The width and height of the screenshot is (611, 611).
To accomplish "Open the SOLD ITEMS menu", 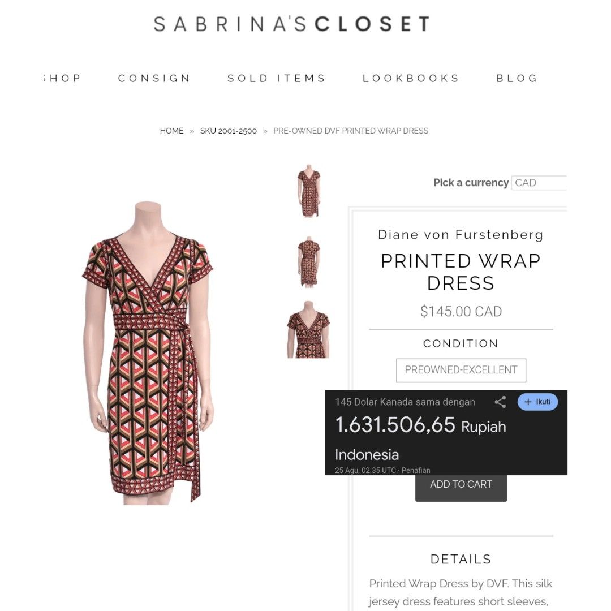I will pos(276,78).
